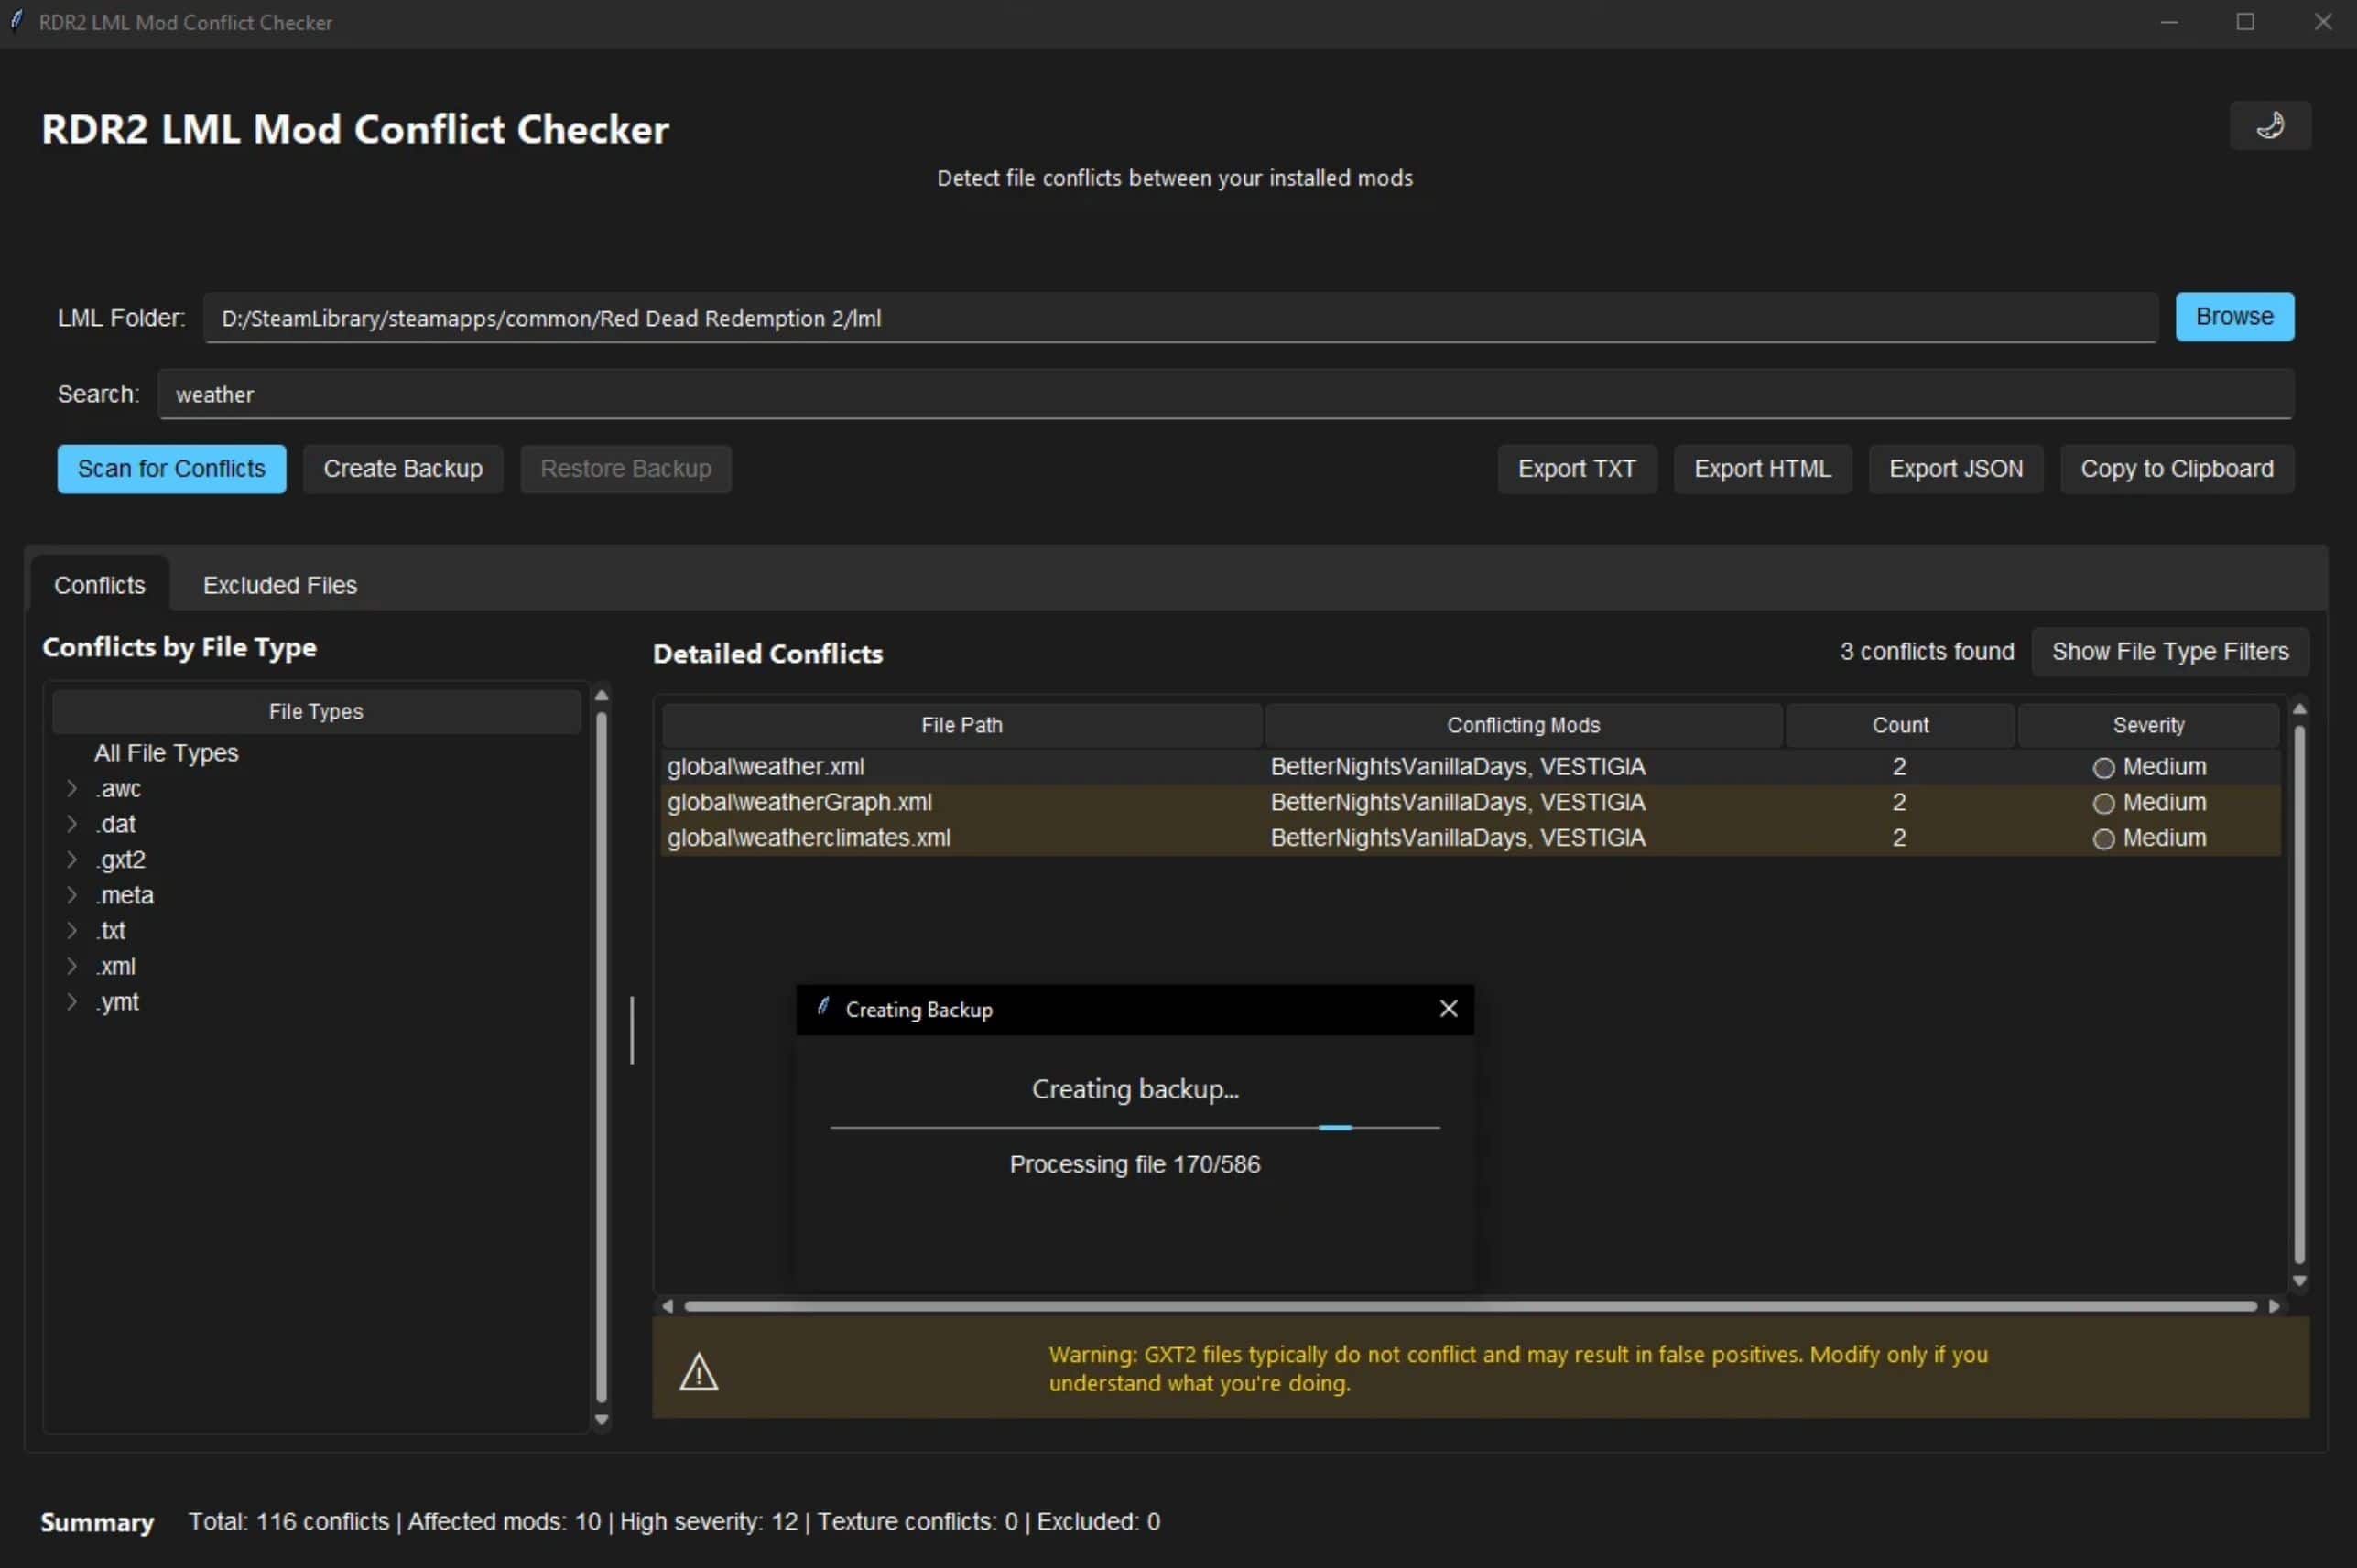The height and width of the screenshot is (1568, 2357).
Task: Click the Summary totals text
Action: [x=674, y=1521]
